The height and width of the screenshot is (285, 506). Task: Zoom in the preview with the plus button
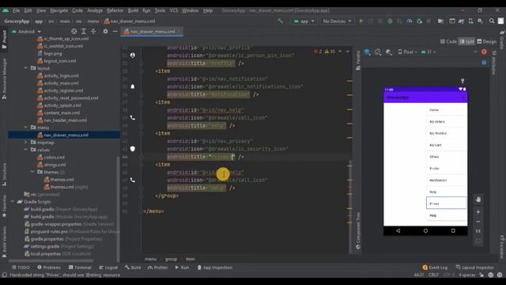click(478, 211)
